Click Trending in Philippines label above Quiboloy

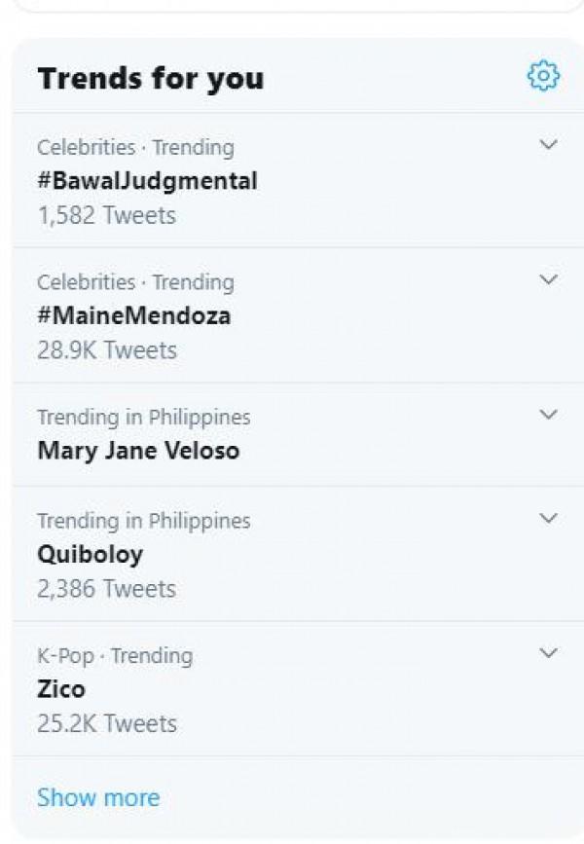(143, 521)
